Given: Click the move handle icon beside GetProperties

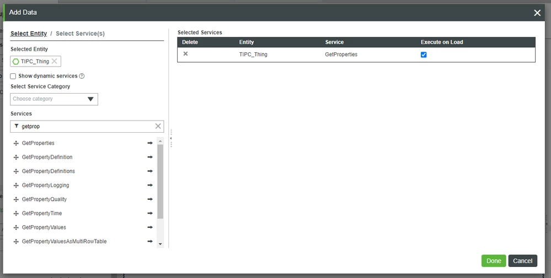Looking at the screenshot, I should tap(16, 143).
